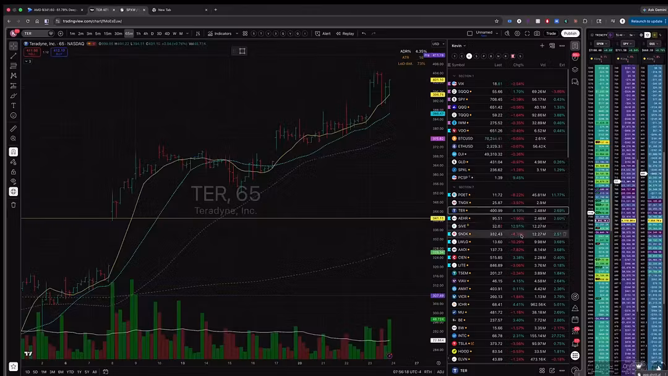Open watchlist more options menu

tap(562, 46)
